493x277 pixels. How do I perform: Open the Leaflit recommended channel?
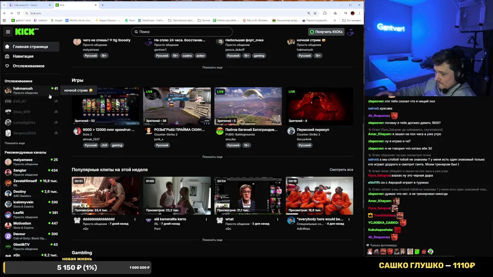tap(31, 215)
